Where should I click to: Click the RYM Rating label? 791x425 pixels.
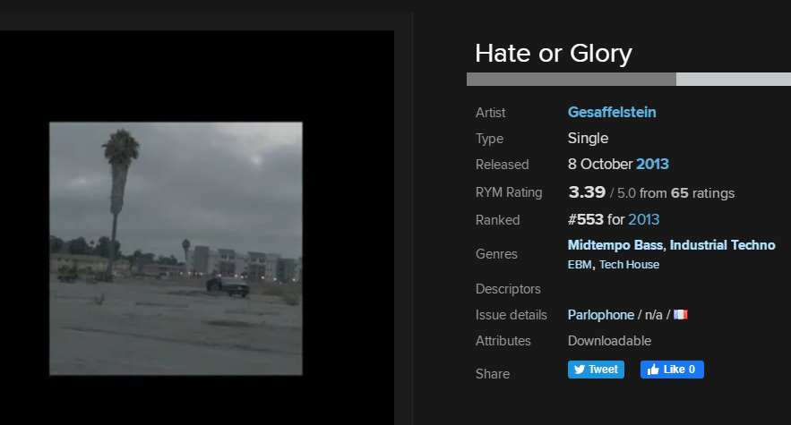click(x=509, y=192)
